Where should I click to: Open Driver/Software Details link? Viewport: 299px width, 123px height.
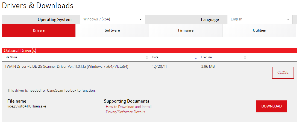(125, 112)
